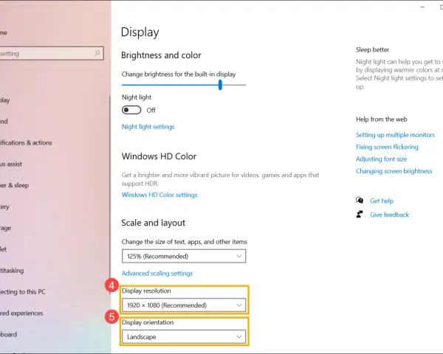Open Windows HD Color settings link

click(159, 195)
